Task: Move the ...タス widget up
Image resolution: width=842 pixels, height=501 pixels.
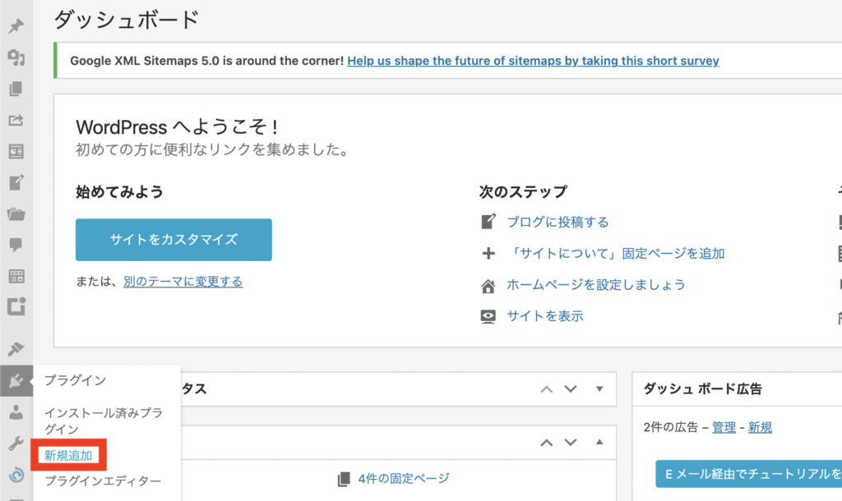Action: coord(546,389)
